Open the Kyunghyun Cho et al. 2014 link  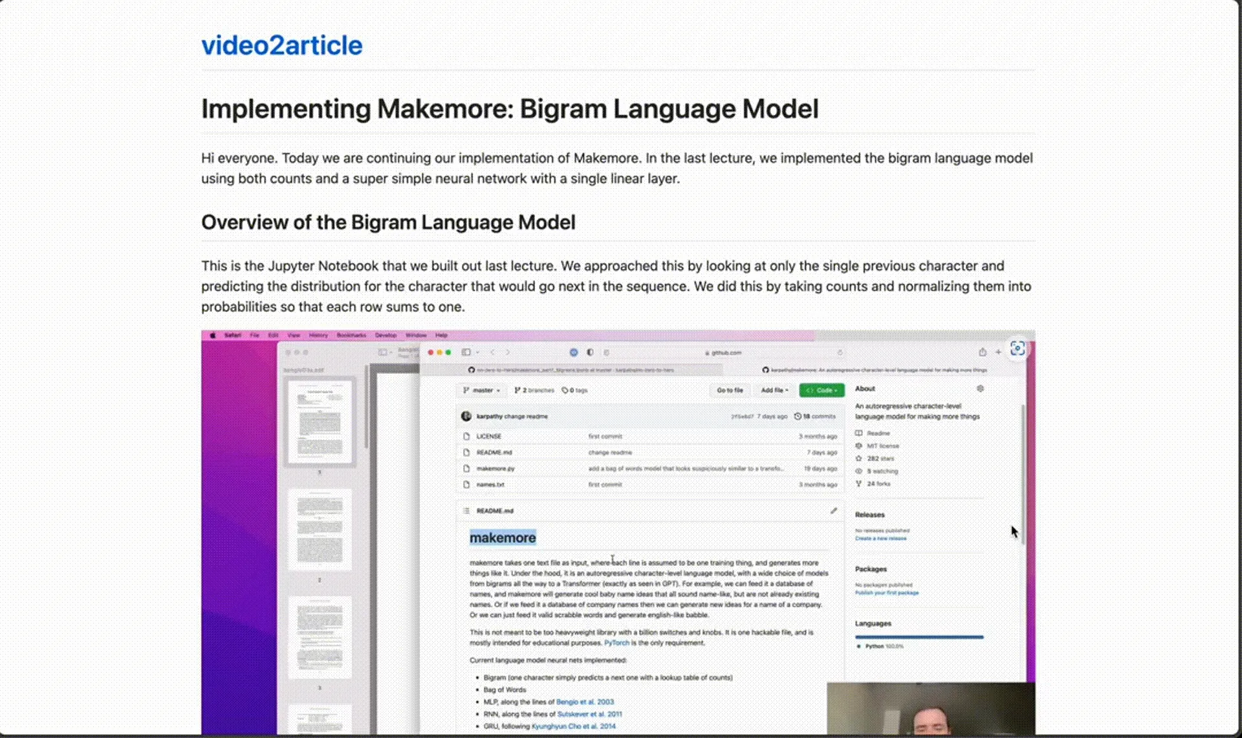pos(573,726)
